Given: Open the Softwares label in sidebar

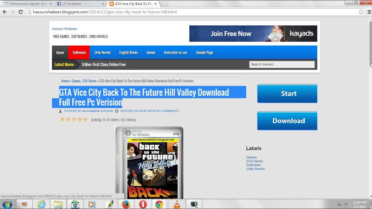Looking at the screenshot, I should [253, 165].
